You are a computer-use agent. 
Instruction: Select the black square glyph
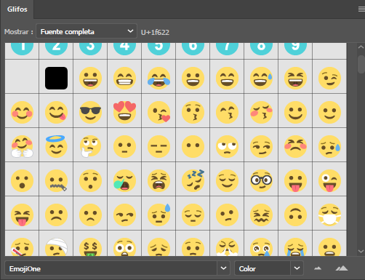(56, 78)
